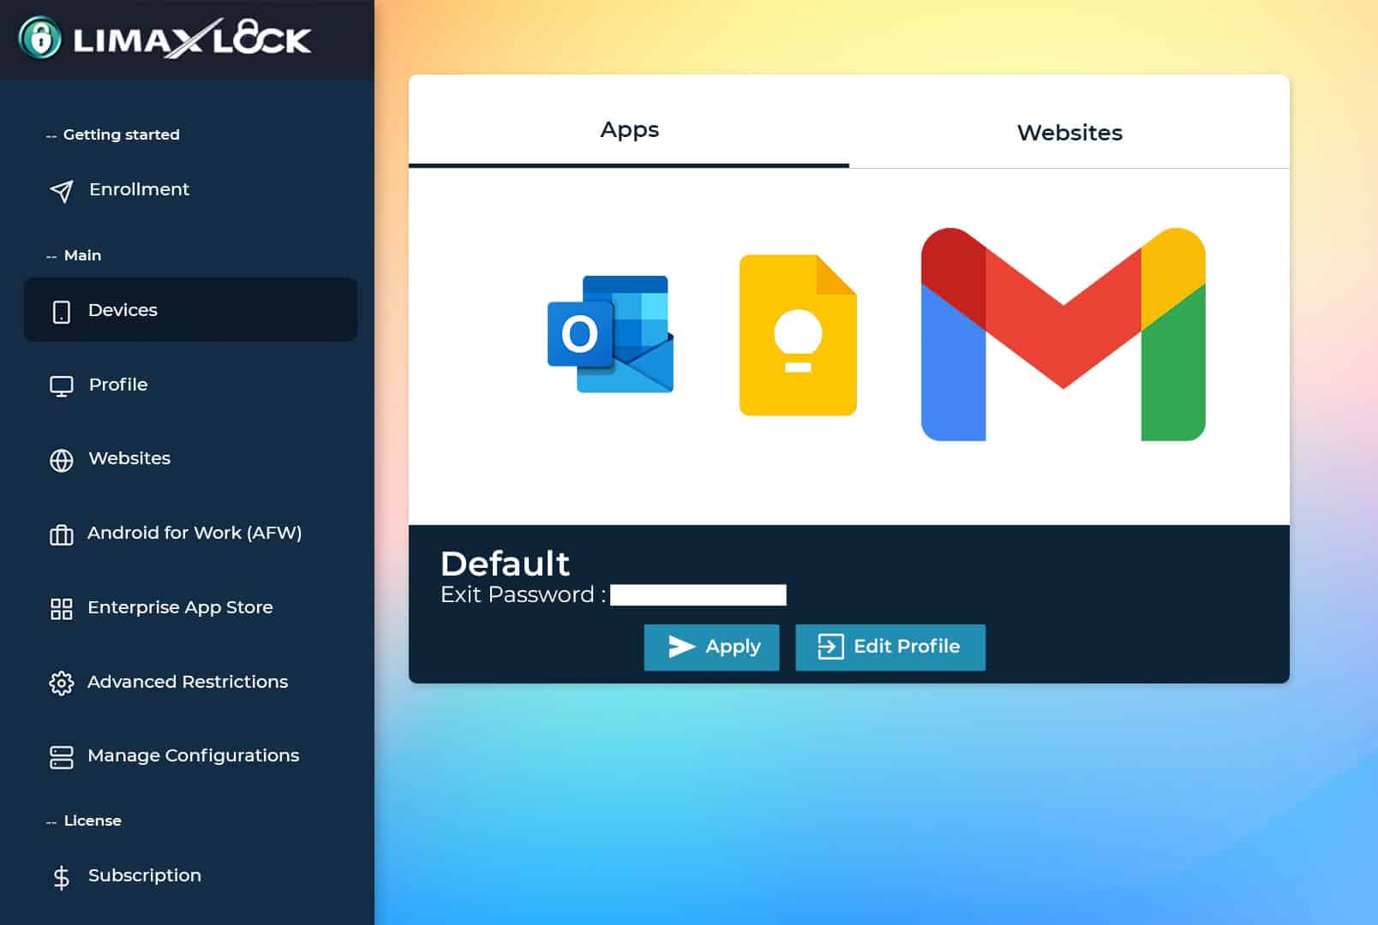1378x925 pixels.
Task: Open Profile in the sidebar
Action: [x=190, y=385]
